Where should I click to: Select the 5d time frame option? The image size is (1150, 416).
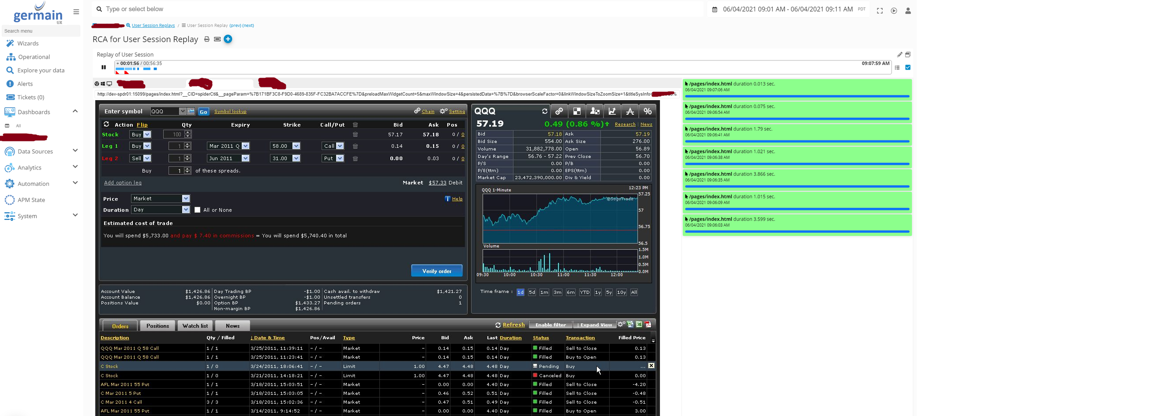(532, 292)
